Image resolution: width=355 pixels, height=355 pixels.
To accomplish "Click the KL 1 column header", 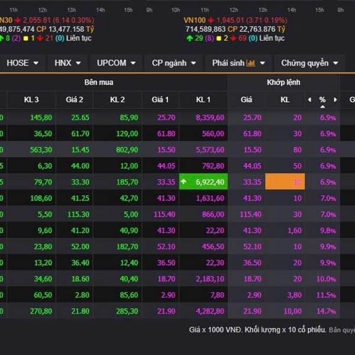I will [x=203, y=99].
